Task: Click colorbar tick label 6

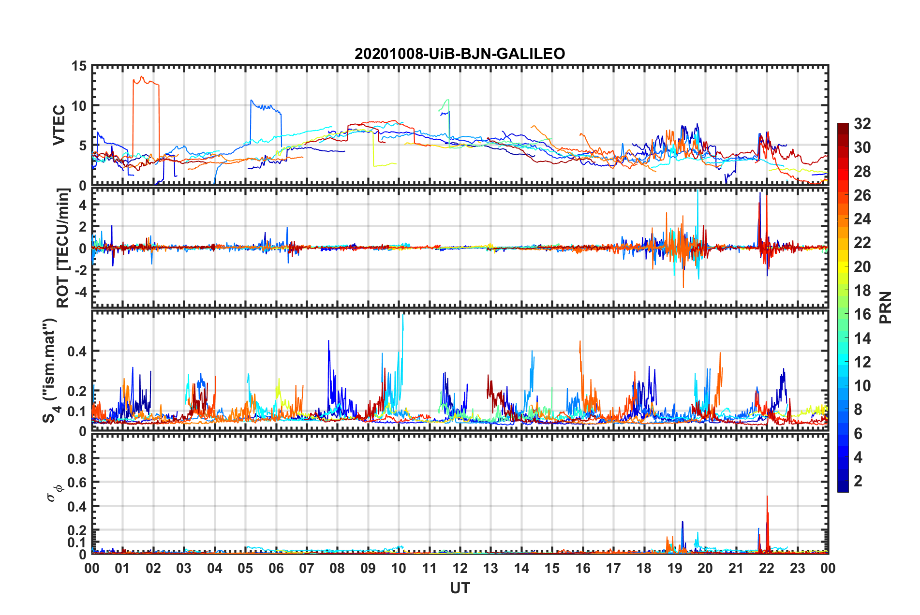Action: pos(858,434)
